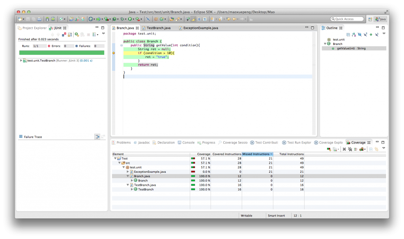Image resolution: width=404 pixels, height=239 pixels.
Task: Select the Java perspective button
Action: (x=380, y=19)
